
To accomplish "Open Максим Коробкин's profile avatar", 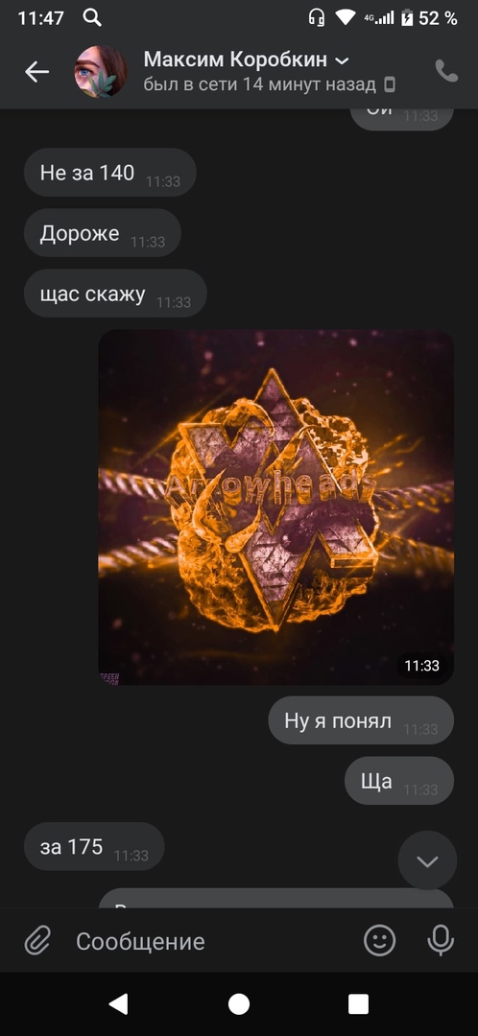I will (x=100, y=71).
